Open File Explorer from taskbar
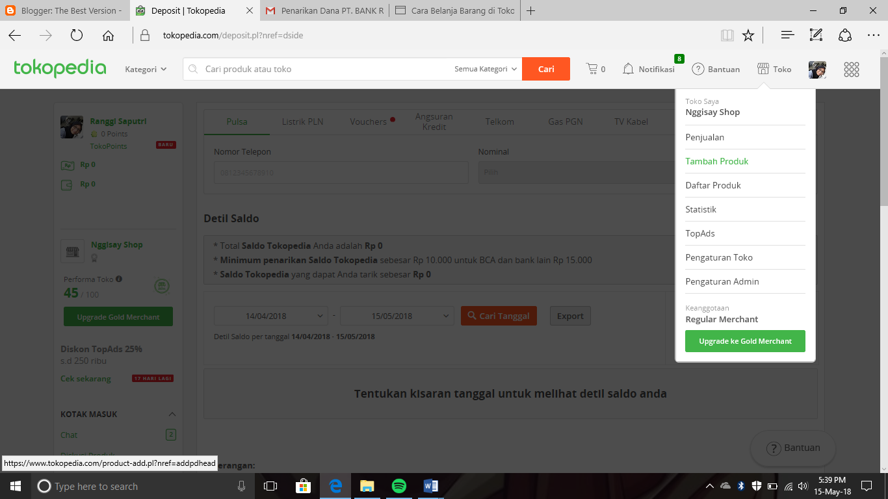The image size is (888, 499). coord(367,486)
